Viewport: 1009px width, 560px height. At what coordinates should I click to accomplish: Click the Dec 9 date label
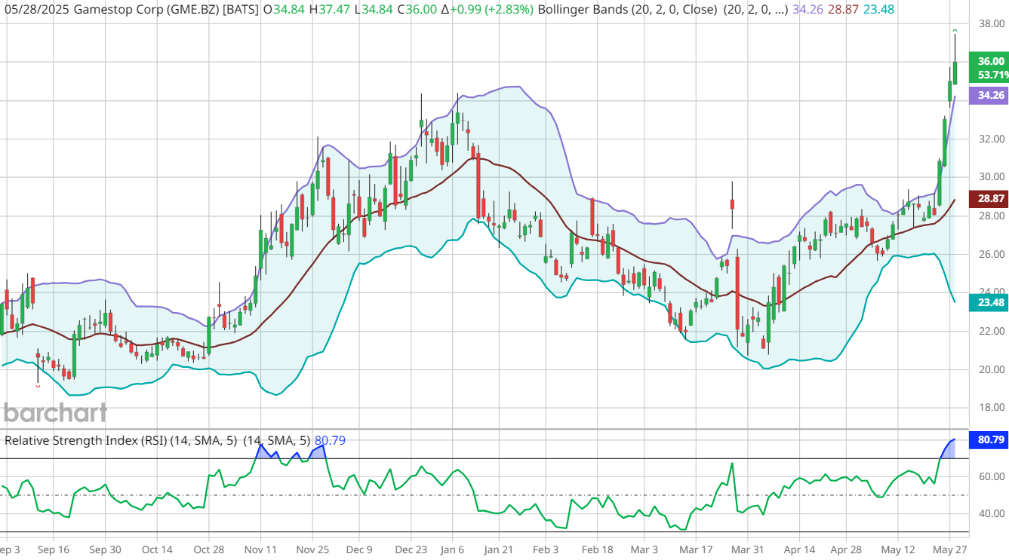click(358, 549)
